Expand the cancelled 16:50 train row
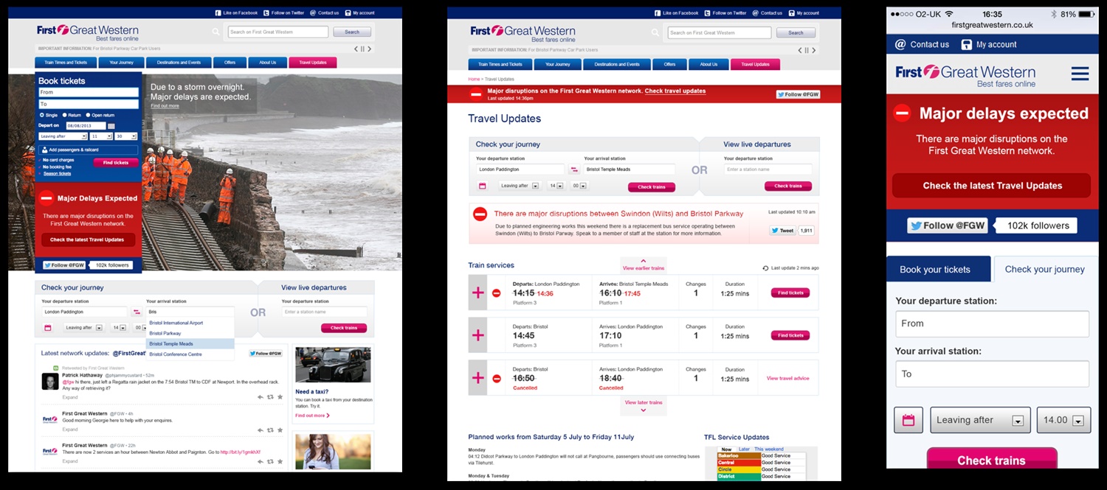Image resolution: width=1107 pixels, height=490 pixels. [x=477, y=378]
